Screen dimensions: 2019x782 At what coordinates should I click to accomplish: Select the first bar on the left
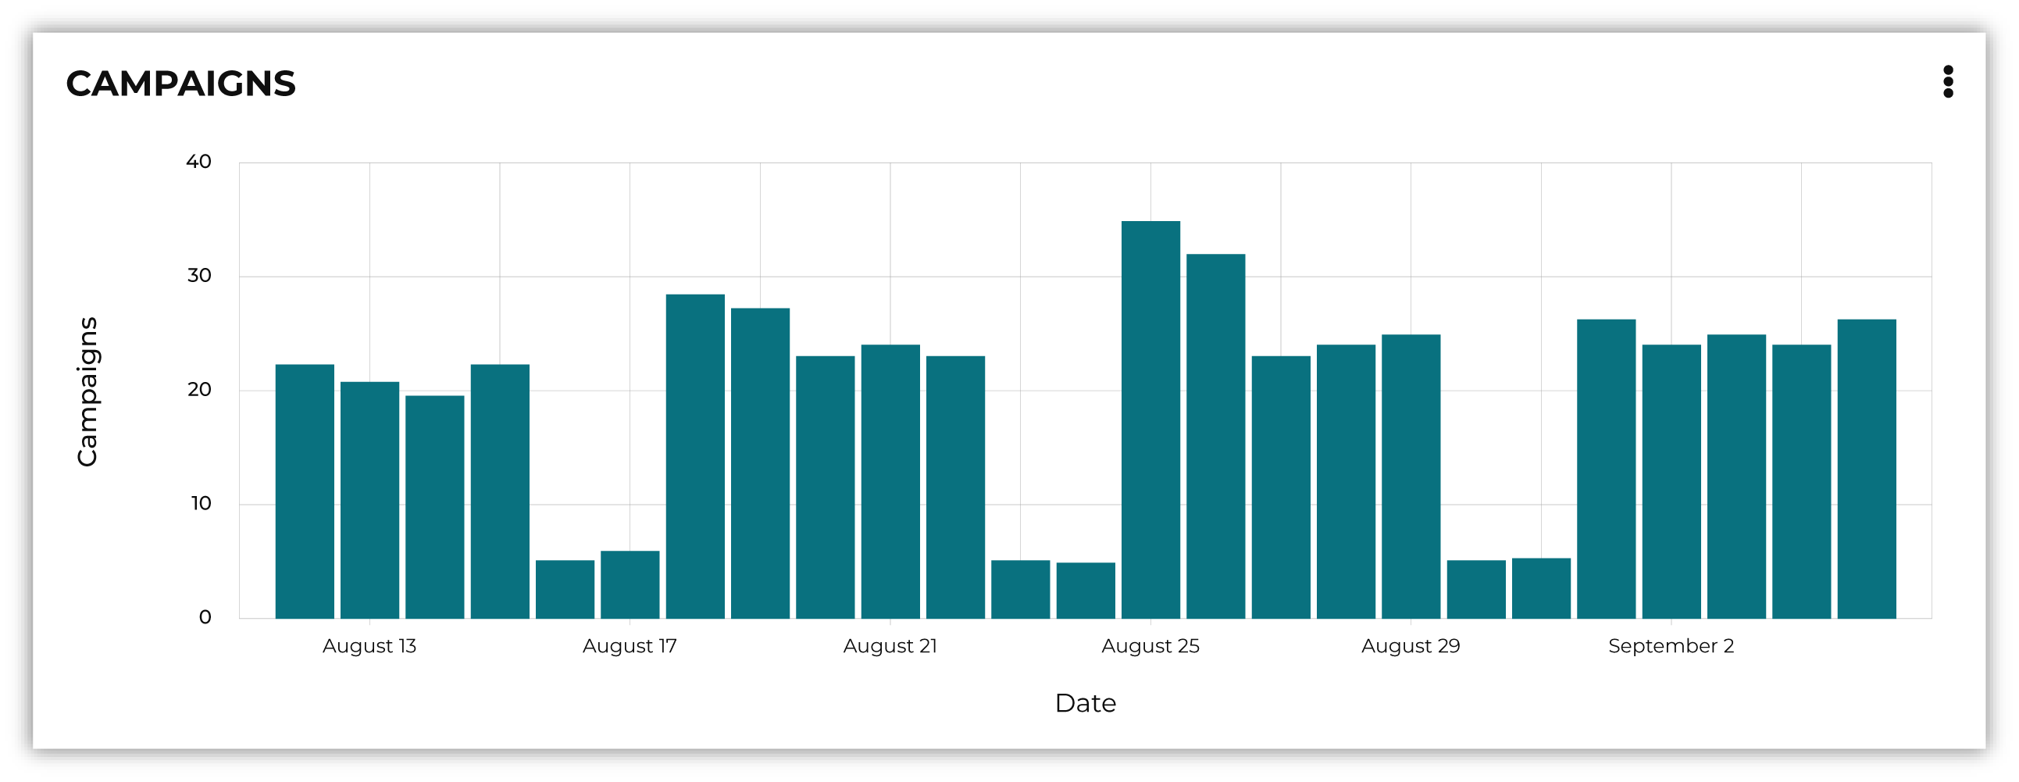[x=305, y=491]
